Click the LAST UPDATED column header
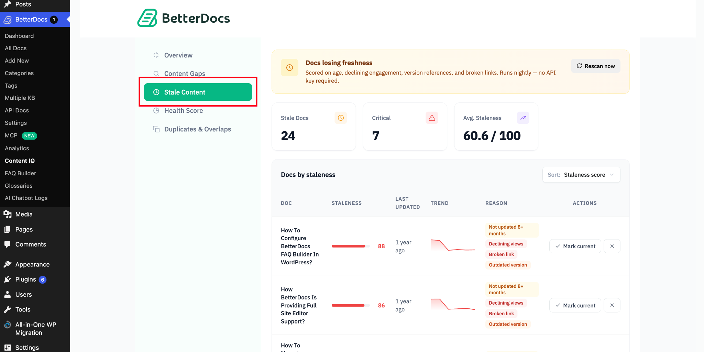The height and width of the screenshot is (352, 704). click(x=407, y=203)
